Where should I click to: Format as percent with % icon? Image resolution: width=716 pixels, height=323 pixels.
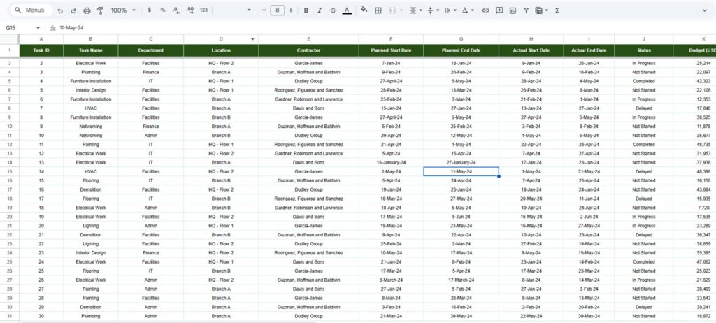(x=162, y=10)
